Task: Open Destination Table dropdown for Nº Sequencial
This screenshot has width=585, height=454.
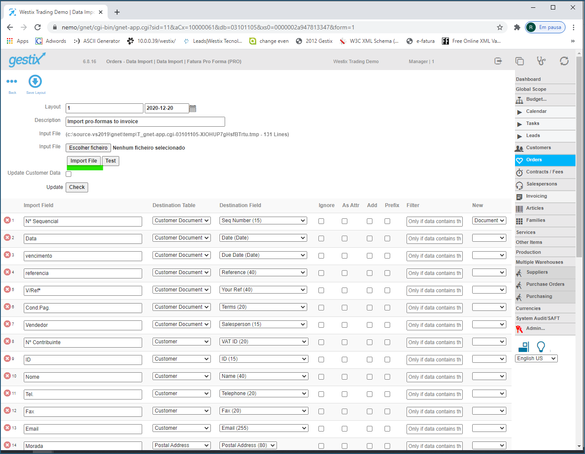Action: [x=181, y=221]
